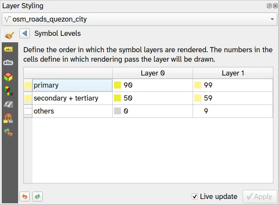Click the Apply button
Viewport: 279px width, 205px height.
click(260, 196)
